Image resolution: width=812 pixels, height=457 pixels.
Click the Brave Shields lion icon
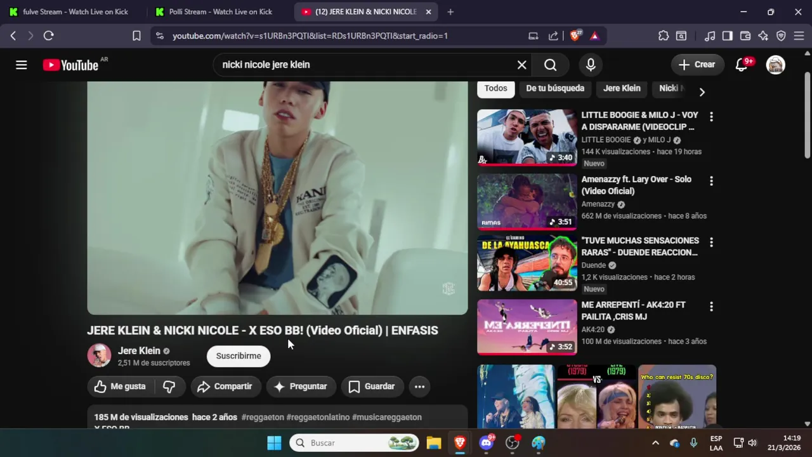coord(575,36)
